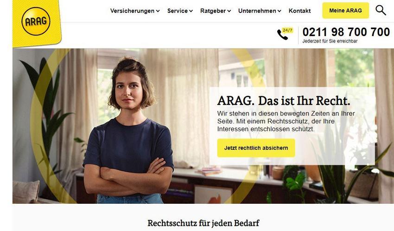The width and height of the screenshot is (394, 231).
Task: Open the Unternehmen menu label
Action: (x=257, y=11)
